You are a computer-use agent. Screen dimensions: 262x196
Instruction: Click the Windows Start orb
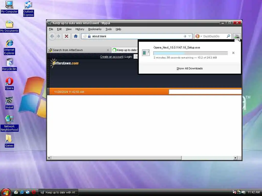pos(6,192)
